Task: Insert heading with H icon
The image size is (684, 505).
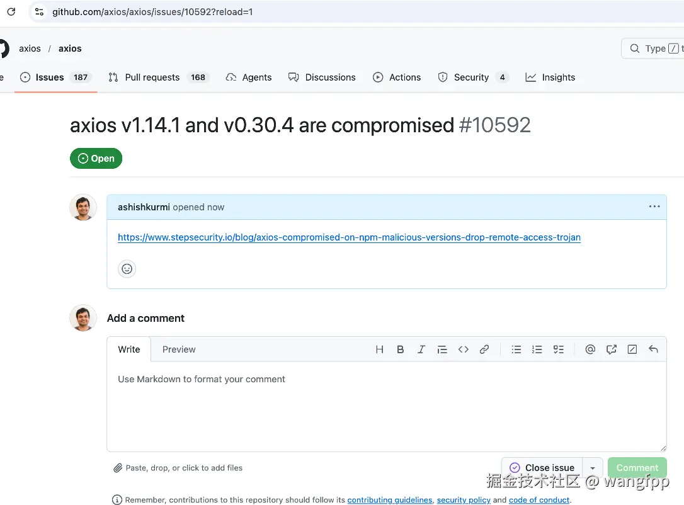Action: [380, 349]
